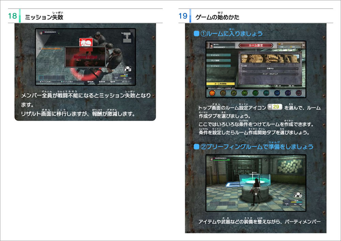Click the blue page number 19
This screenshot has height=241, width=341.
click(x=183, y=16)
